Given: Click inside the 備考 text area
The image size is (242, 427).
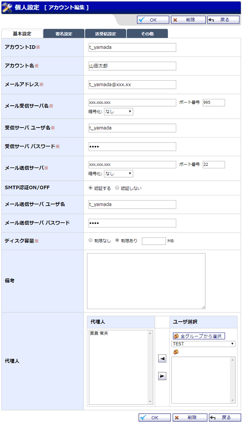Looking at the screenshot, I should pyautogui.click(x=146, y=281).
